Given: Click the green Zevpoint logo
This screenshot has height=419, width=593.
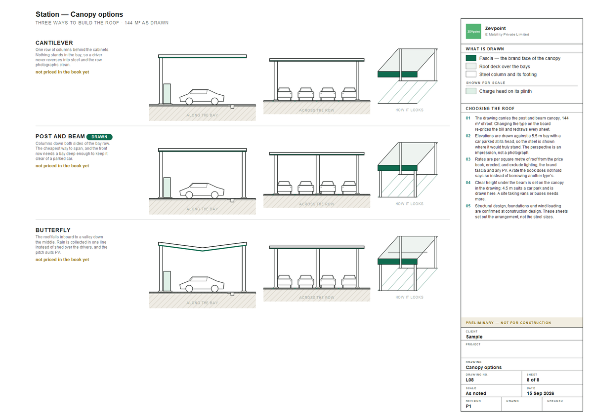Looking at the screenshot, I should pyautogui.click(x=474, y=32).
